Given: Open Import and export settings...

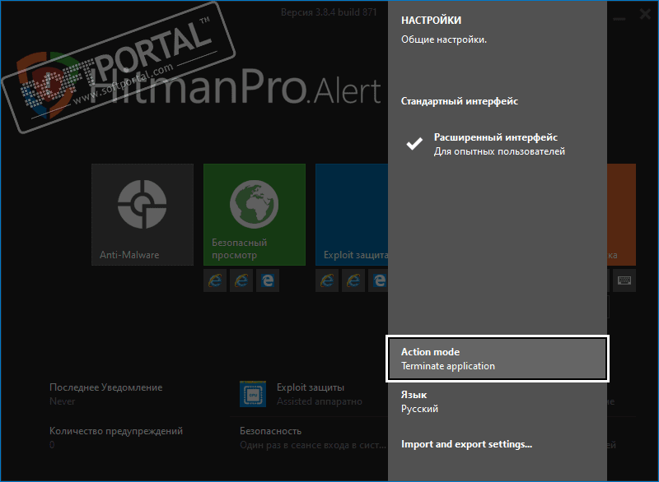Looking at the screenshot, I should tap(466, 444).
